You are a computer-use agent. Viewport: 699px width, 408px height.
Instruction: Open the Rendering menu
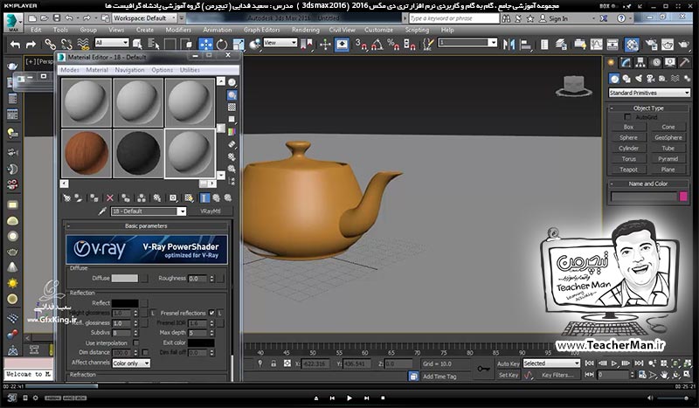tap(305, 30)
